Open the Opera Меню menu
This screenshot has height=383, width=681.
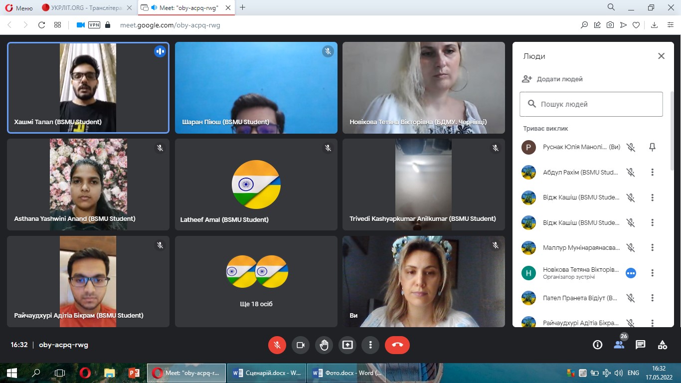click(18, 7)
